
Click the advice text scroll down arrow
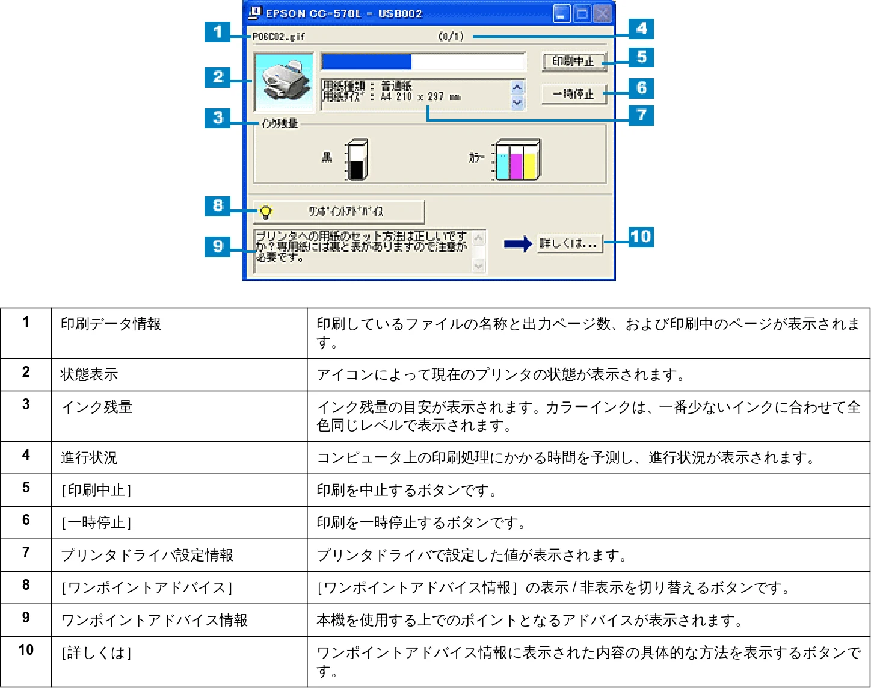pos(479,265)
